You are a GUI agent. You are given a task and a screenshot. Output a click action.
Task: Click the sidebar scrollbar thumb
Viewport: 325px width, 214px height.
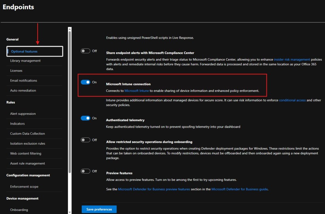click(x=70, y=102)
